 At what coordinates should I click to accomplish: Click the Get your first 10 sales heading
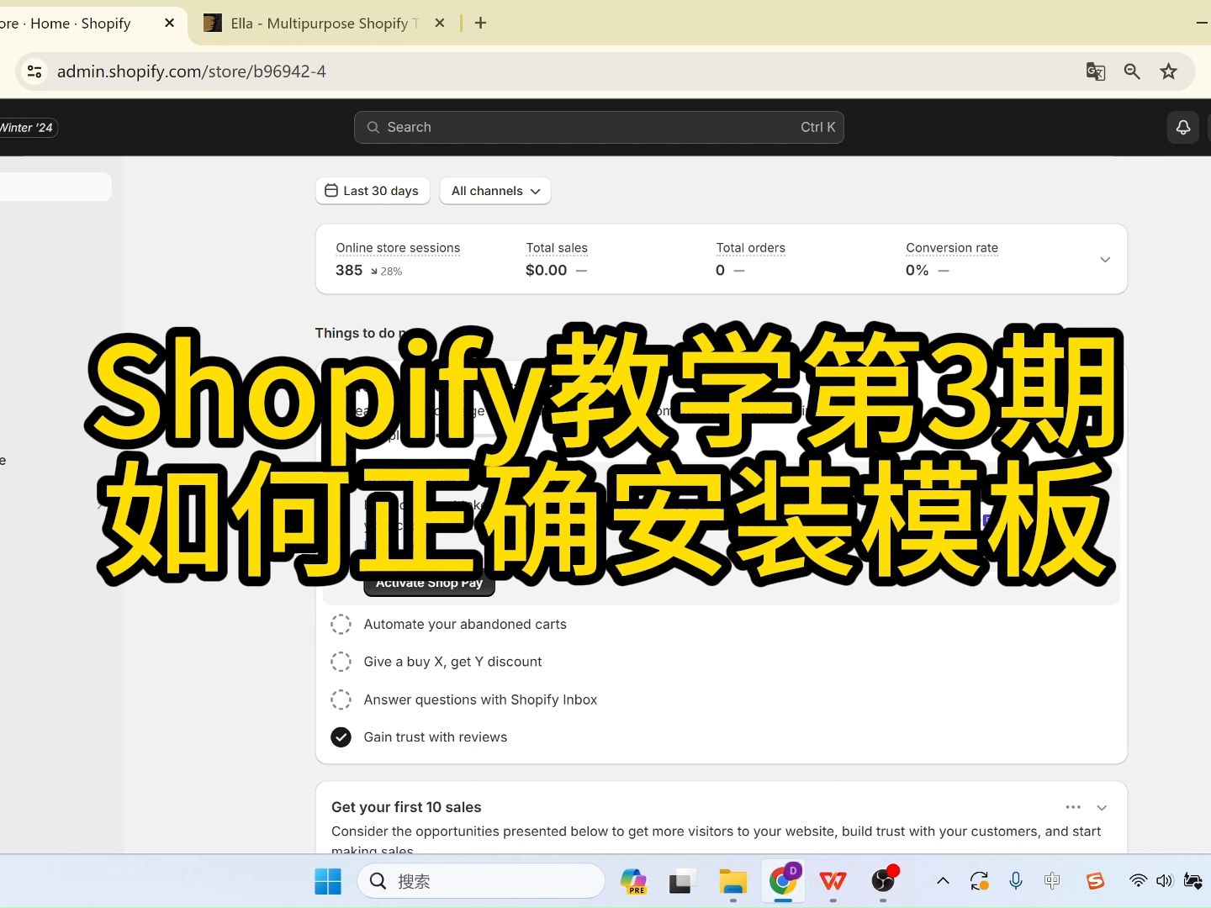tap(406, 807)
